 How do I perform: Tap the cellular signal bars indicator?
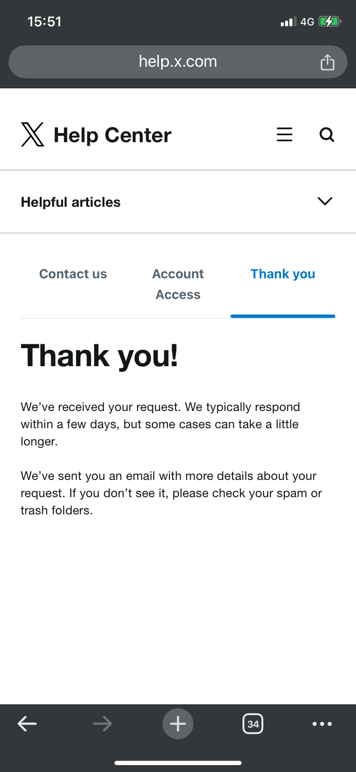tap(288, 22)
